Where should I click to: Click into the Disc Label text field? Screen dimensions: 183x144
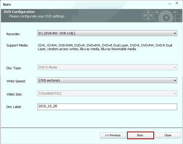click(x=107, y=107)
